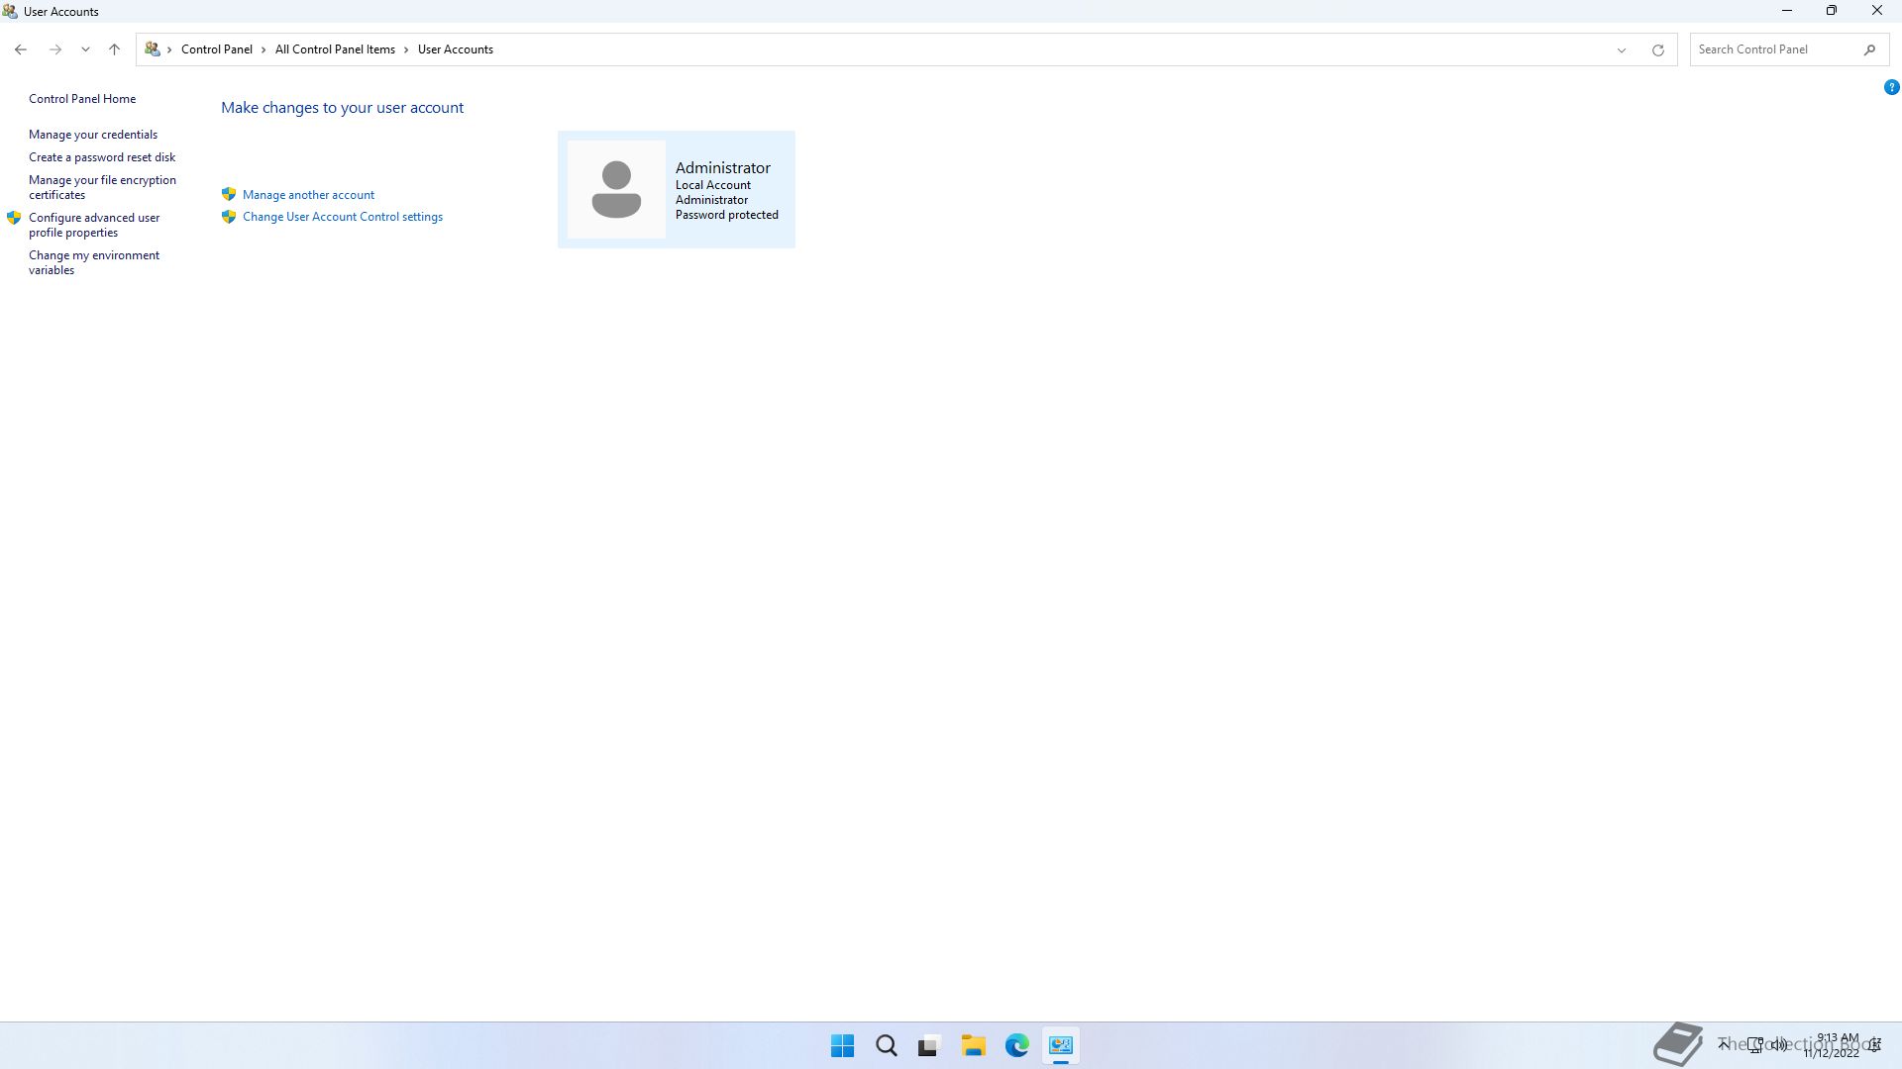Click the up-one-level arrow
Viewport: 1902px width, 1069px height.
tap(114, 49)
